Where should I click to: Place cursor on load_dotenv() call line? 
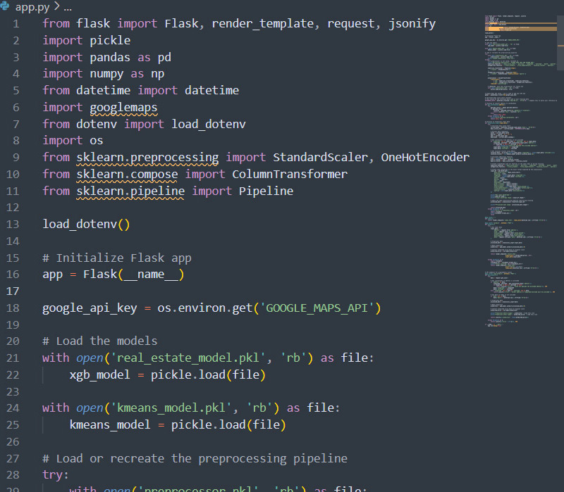tap(86, 225)
